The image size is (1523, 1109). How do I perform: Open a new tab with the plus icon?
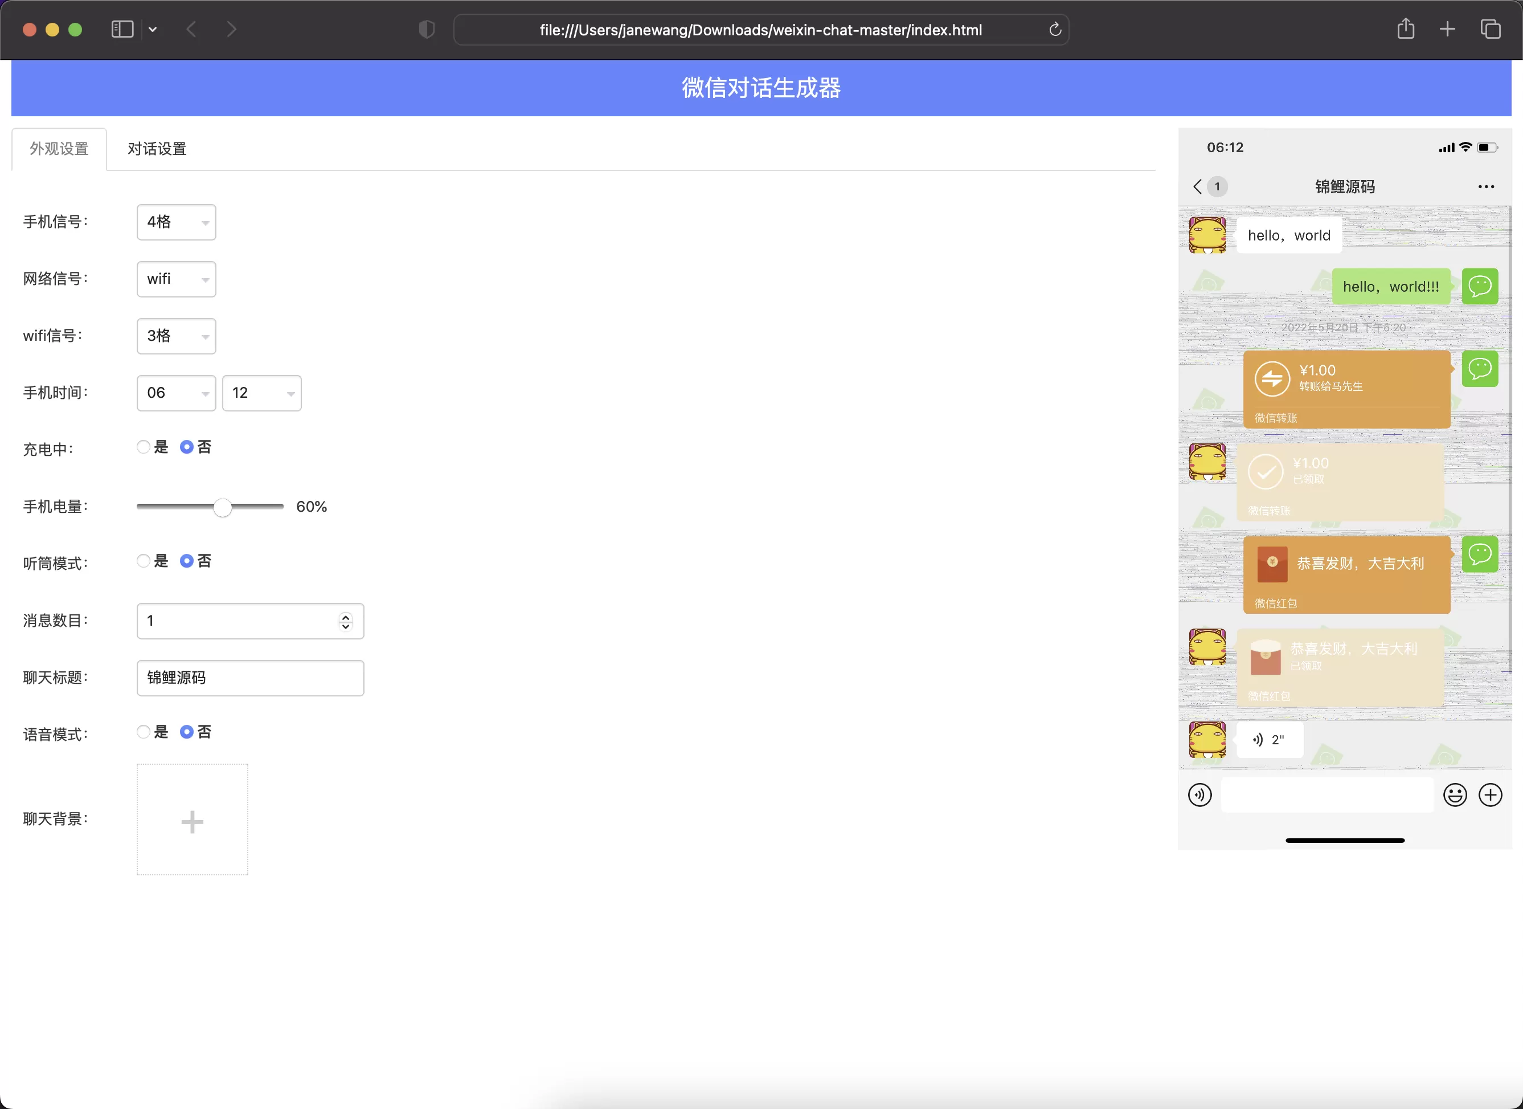tap(1448, 29)
